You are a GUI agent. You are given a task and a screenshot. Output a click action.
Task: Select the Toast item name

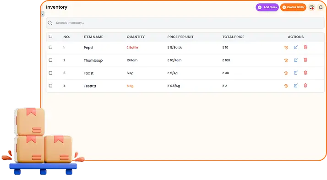pyautogui.click(x=89, y=73)
